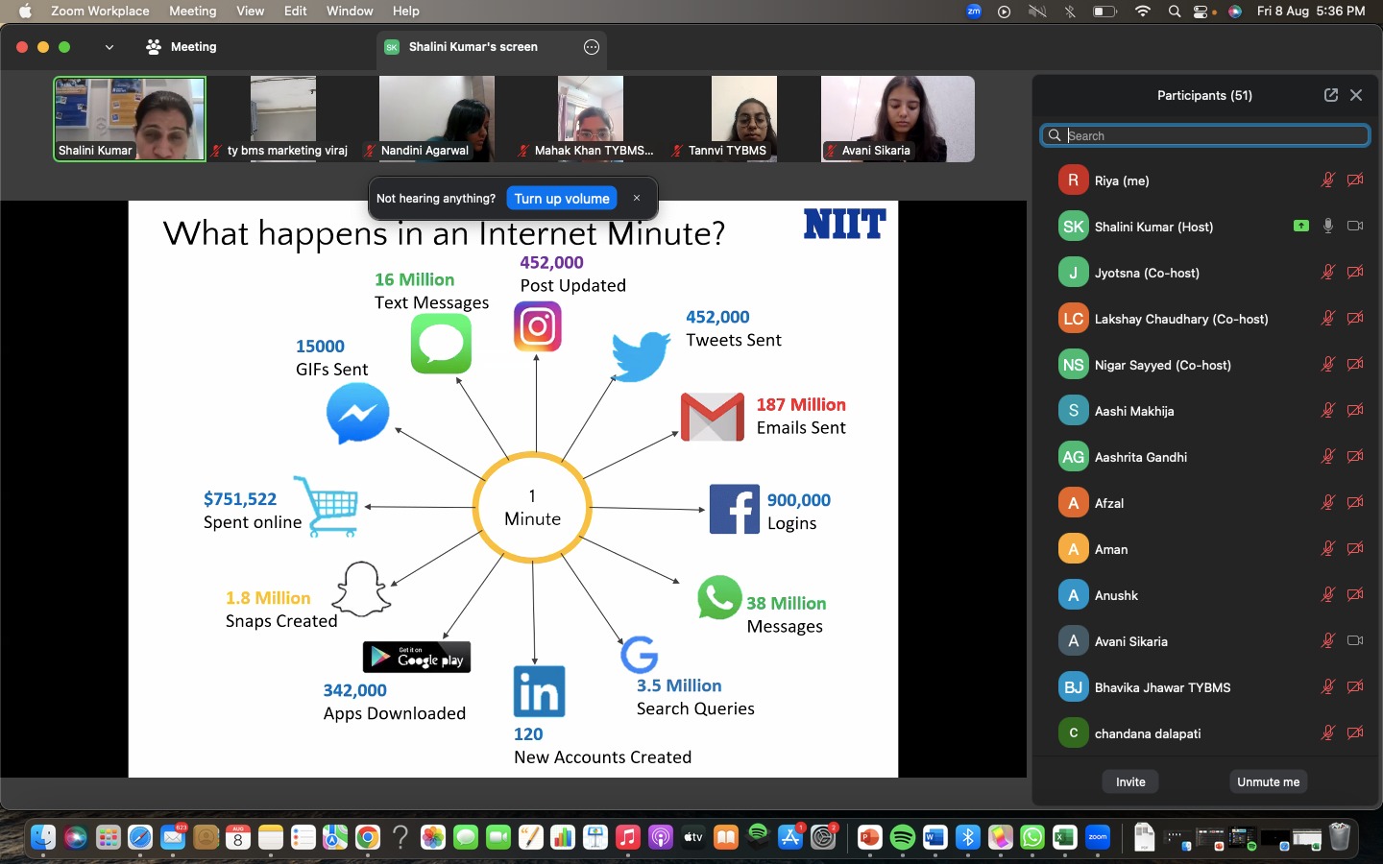Click the Turn up volume button

tap(562, 199)
